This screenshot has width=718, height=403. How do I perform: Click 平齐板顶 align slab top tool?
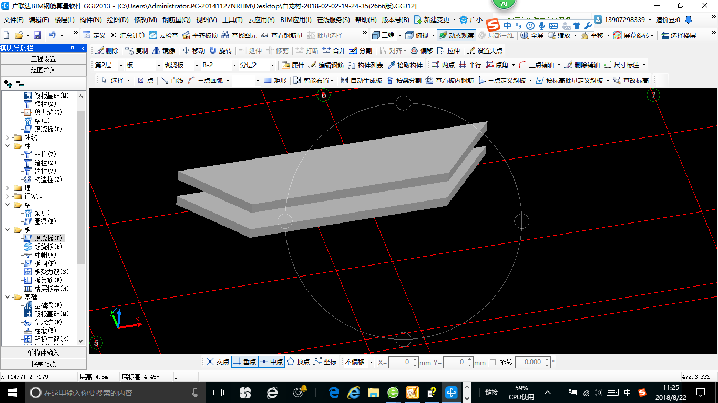pos(200,35)
